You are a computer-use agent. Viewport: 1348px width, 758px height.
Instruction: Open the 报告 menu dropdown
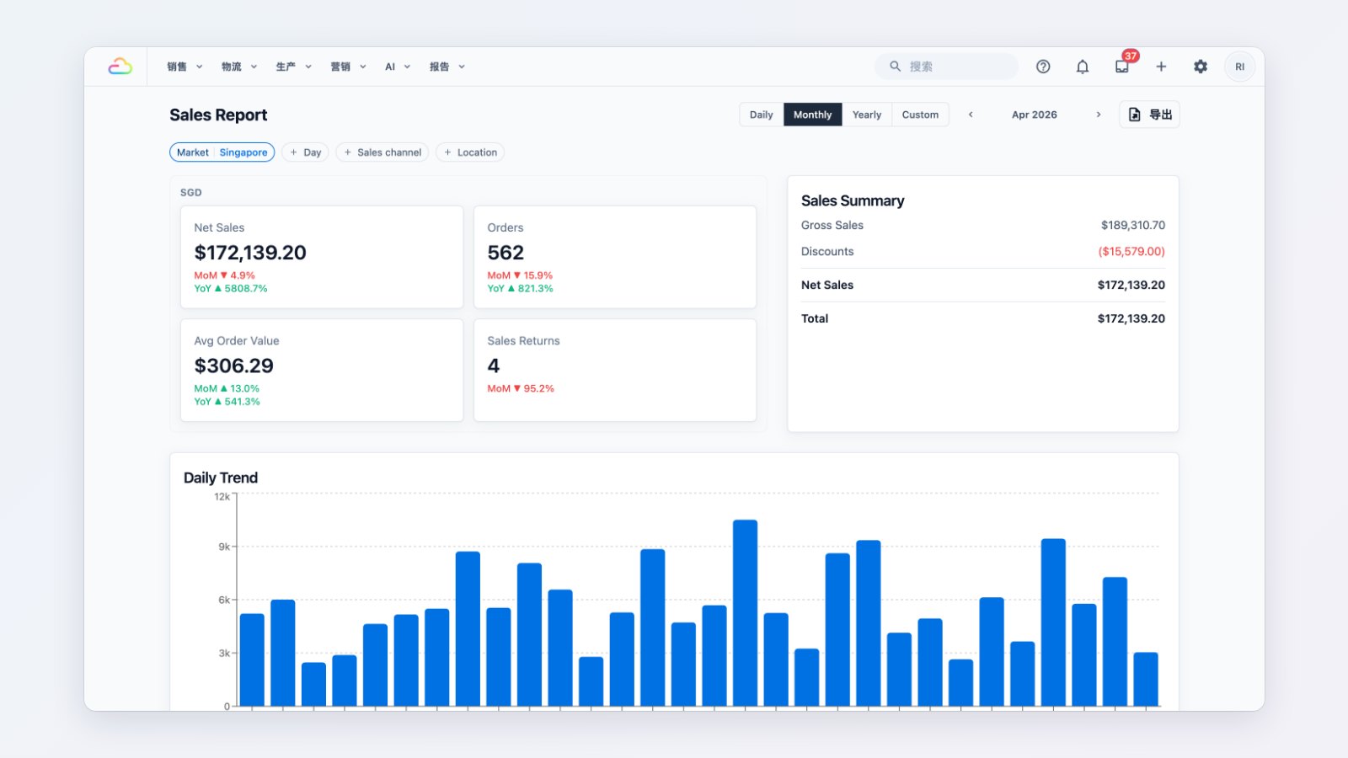[x=447, y=67]
